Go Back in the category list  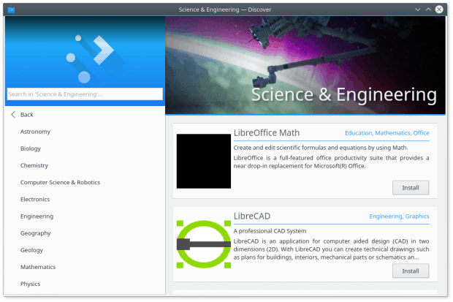coord(26,115)
